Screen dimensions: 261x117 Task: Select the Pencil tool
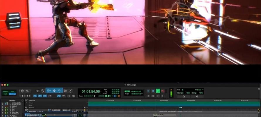coord(71,91)
